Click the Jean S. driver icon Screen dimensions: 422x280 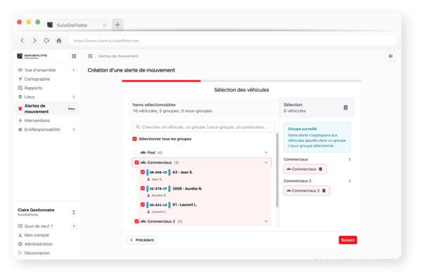(x=148, y=179)
